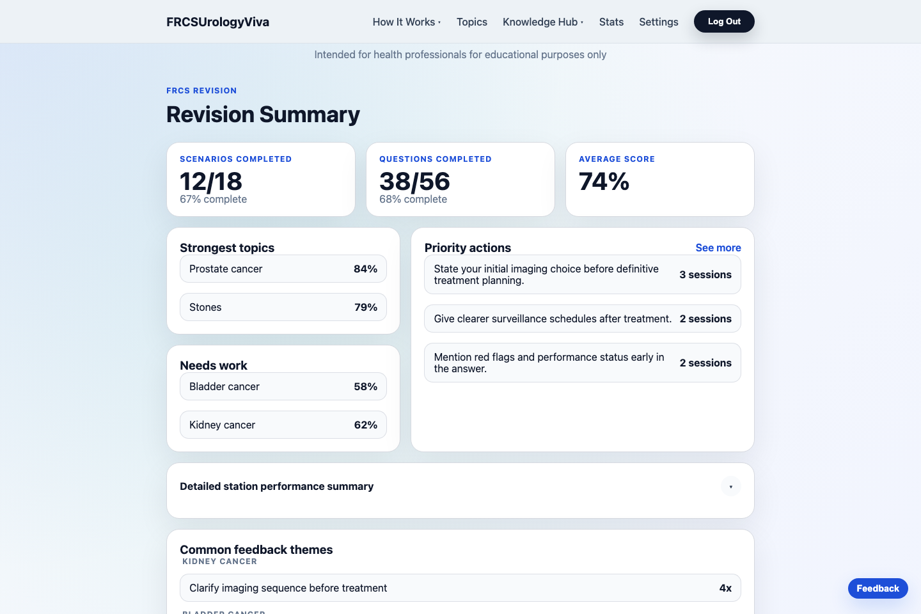The width and height of the screenshot is (921, 614).
Task: Go to the Topics page
Action: point(472,22)
